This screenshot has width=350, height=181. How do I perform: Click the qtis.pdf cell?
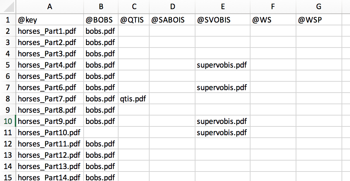133,99
